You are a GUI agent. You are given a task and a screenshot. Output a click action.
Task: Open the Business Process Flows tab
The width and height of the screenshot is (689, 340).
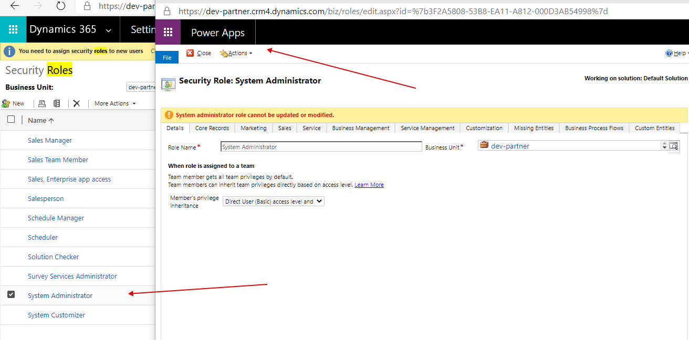pos(594,128)
